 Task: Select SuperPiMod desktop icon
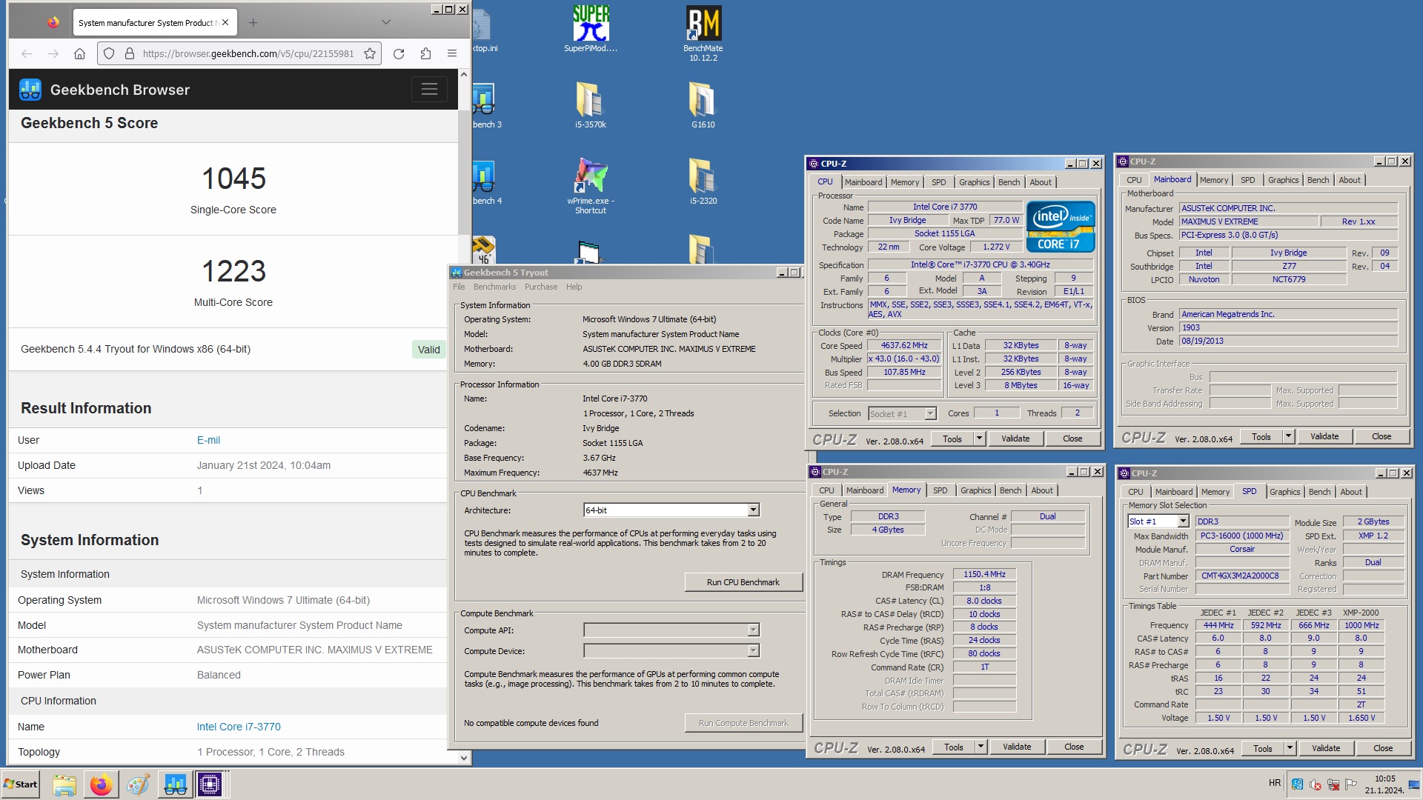click(x=591, y=30)
